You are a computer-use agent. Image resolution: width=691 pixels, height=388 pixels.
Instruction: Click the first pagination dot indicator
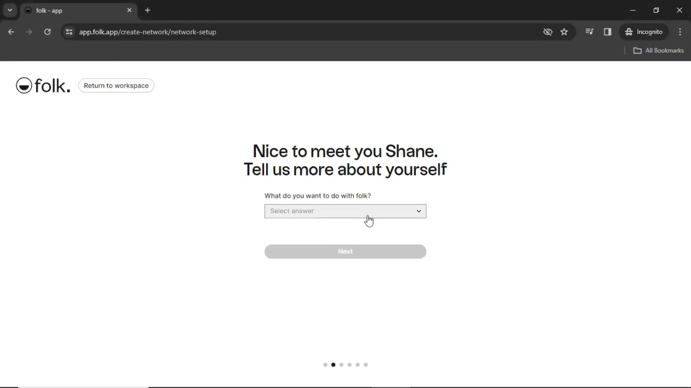(x=325, y=365)
